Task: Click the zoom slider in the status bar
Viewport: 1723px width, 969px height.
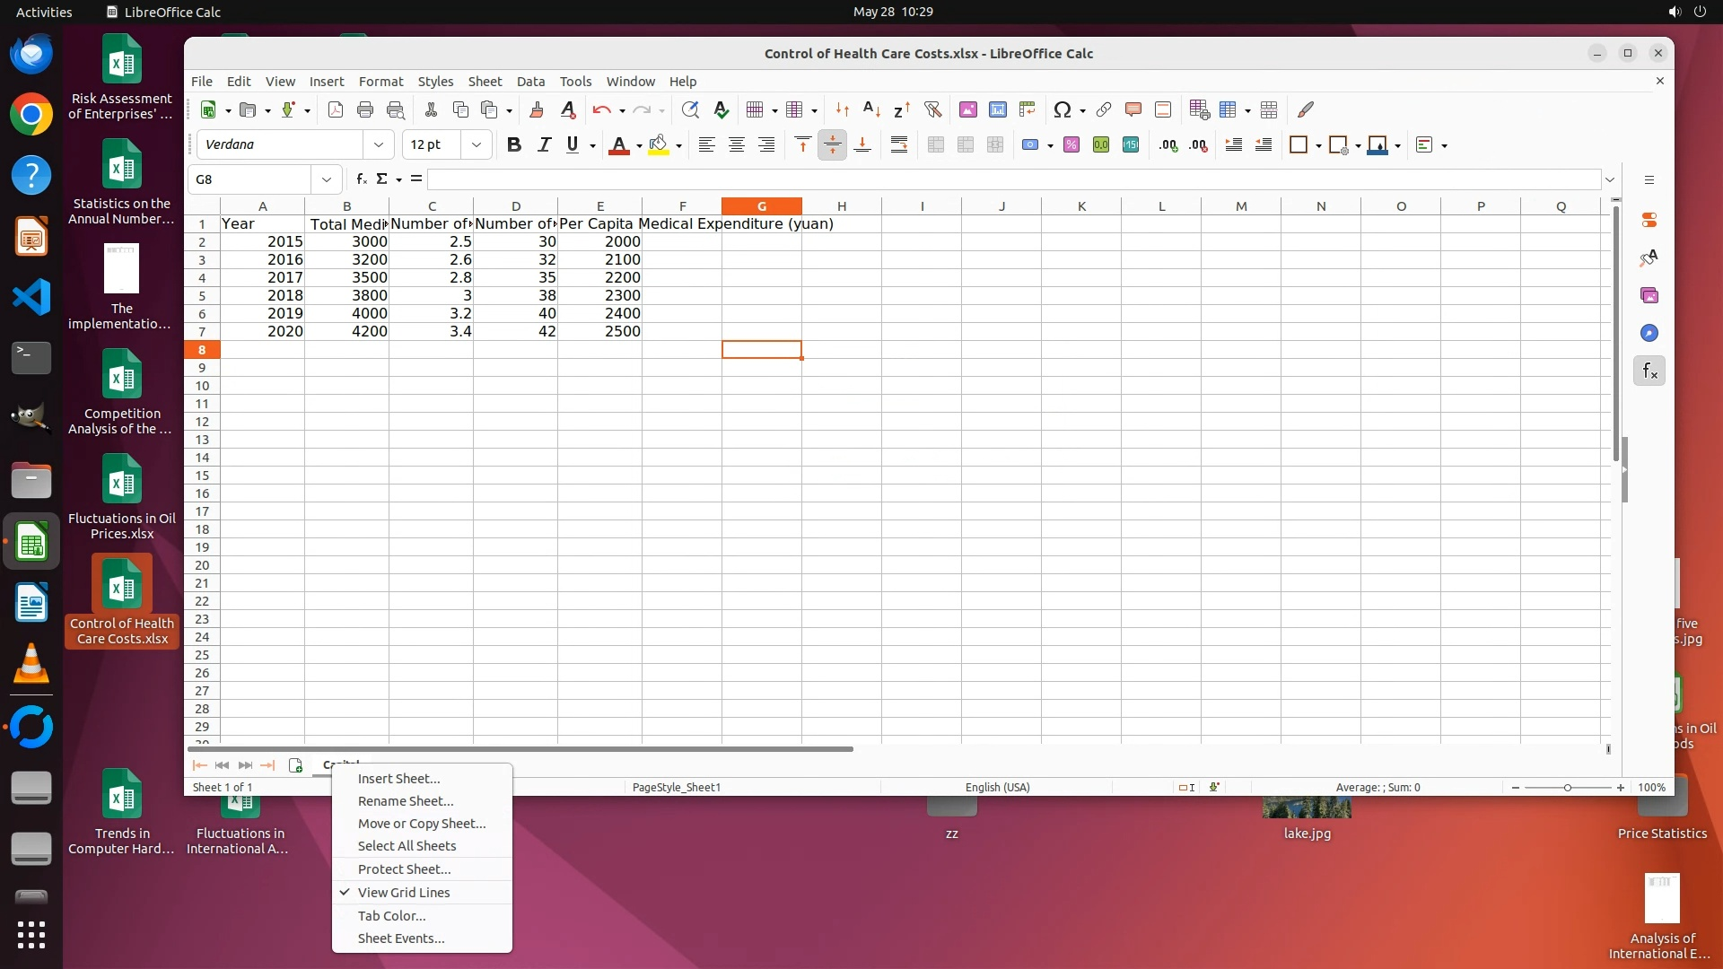Action: [1567, 788]
